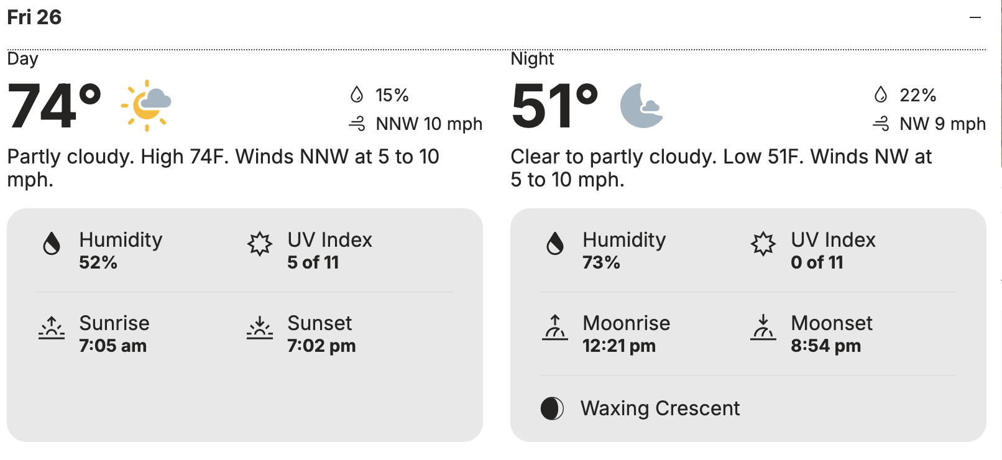The width and height of the screenshot is (1002, 460).
Task: Click the nighttime precipitation raindrop icon
Action: 881,95
